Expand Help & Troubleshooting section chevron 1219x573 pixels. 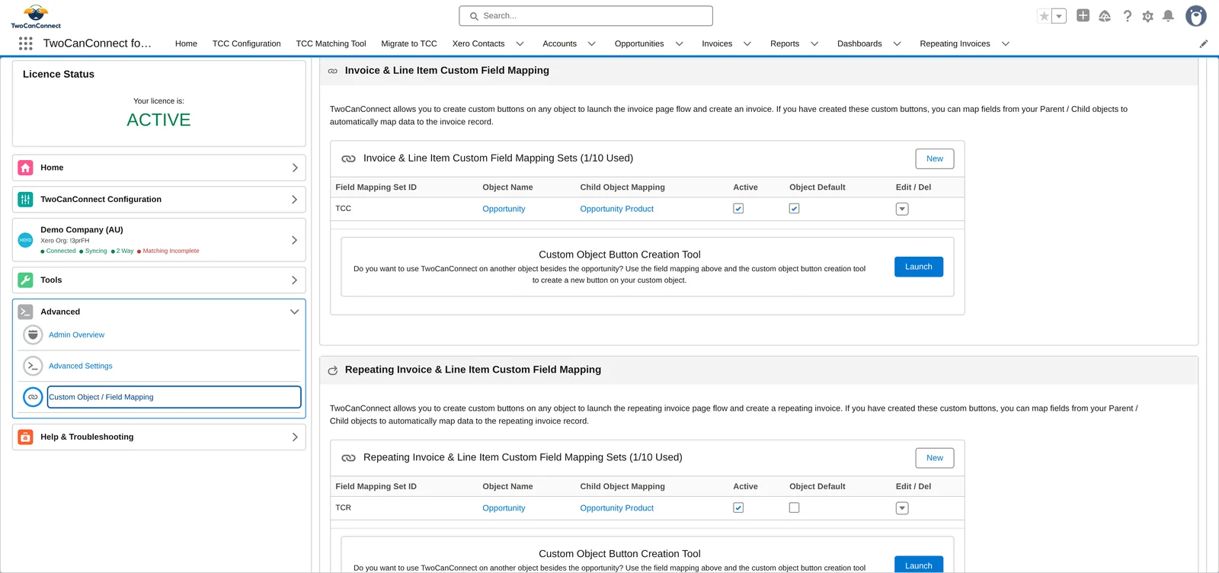pos(294,437)
